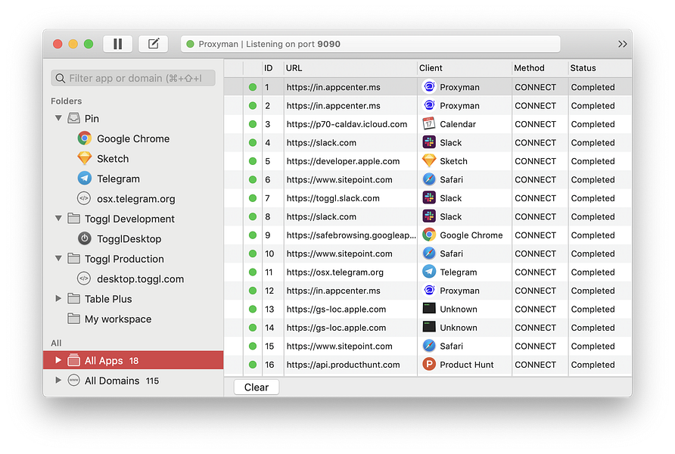Expand the All Apps section

tap(58, 360)
